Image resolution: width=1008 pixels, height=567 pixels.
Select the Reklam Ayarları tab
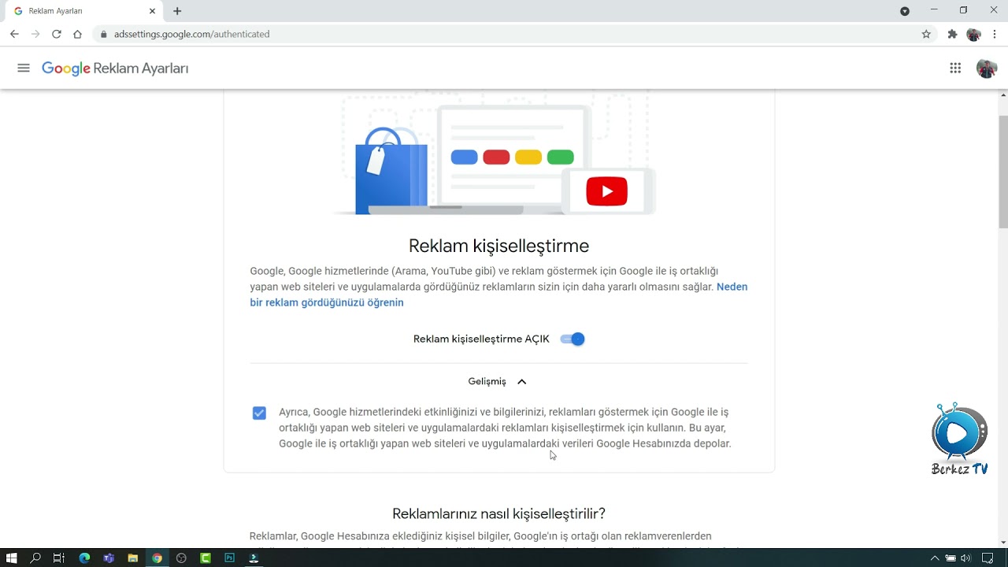[85, 11]
